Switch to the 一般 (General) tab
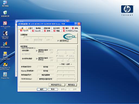This screenshot has height=104, width=139. [22, 28]
